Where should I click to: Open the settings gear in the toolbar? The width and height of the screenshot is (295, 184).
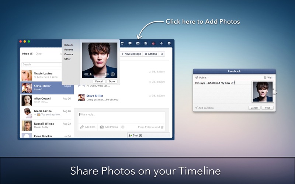(x=169, y=43)
